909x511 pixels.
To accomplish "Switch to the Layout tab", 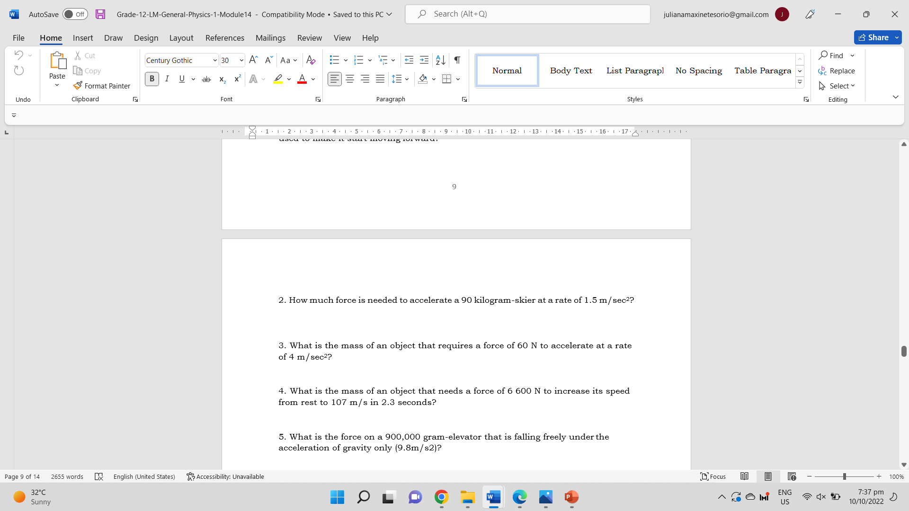I will pos(181,38).
